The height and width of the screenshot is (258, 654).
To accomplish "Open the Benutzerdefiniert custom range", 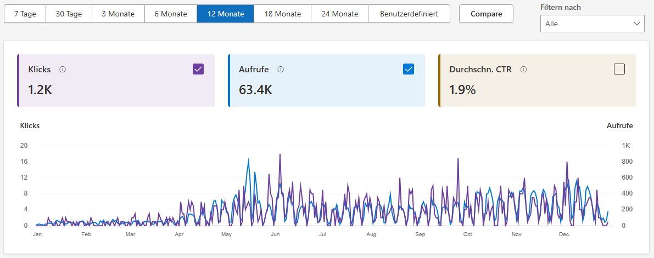I will 409,14.
